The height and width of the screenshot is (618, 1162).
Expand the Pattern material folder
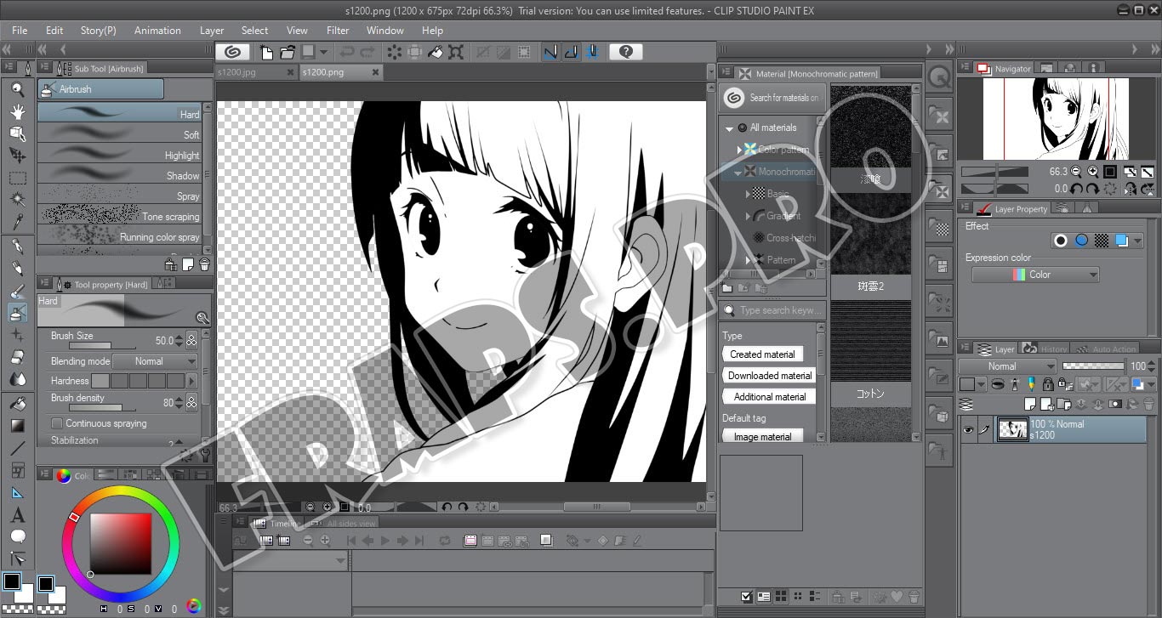[x=748, y=260]
